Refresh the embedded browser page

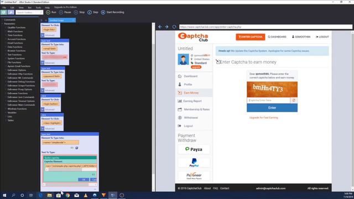click(174, 27)
